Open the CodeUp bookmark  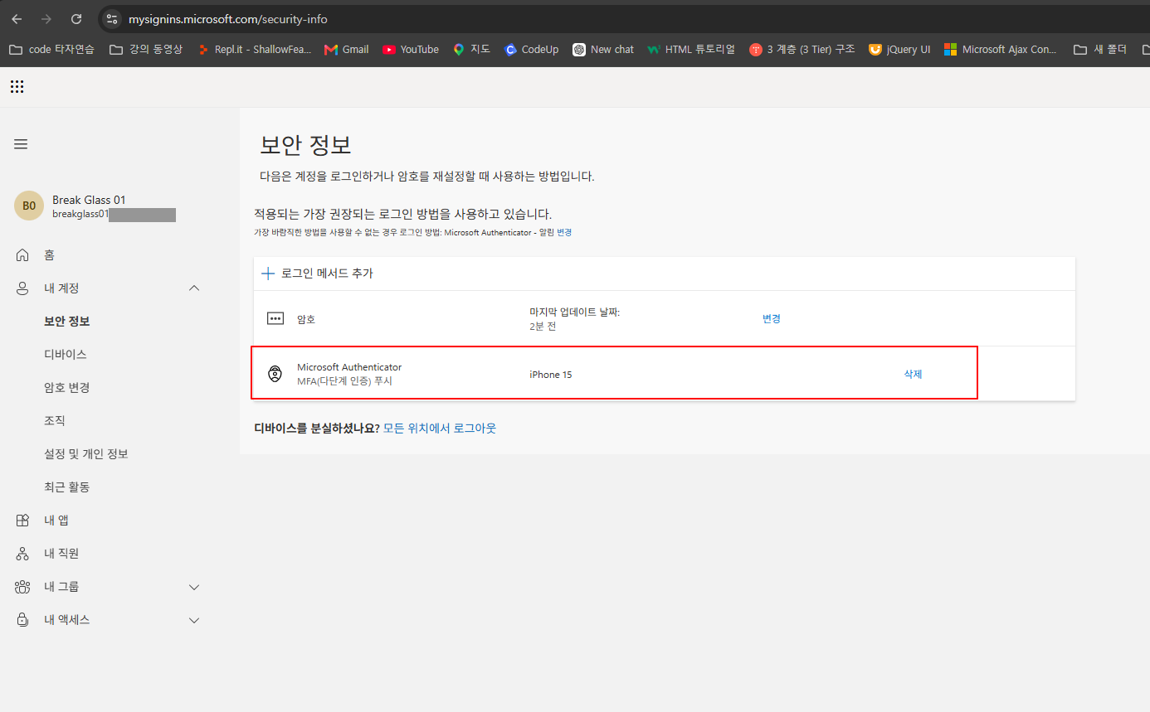coord(531,50)
